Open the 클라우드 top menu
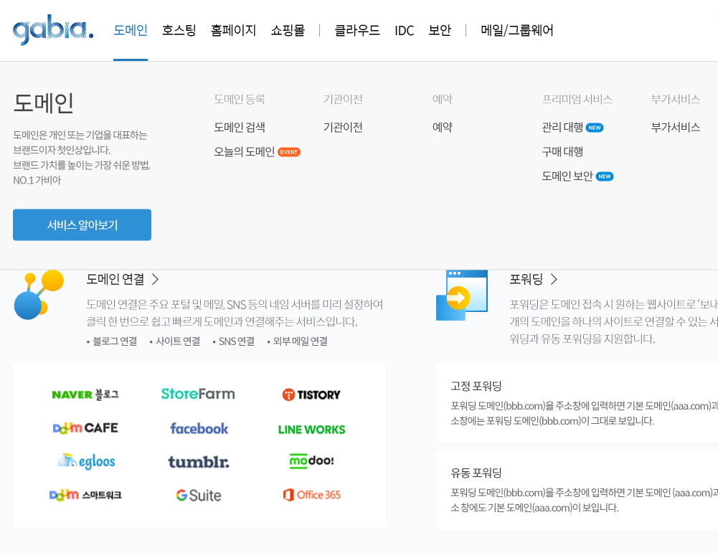 (357, 30)
